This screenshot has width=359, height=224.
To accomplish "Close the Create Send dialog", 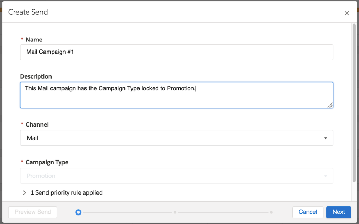I will [347, 13].
